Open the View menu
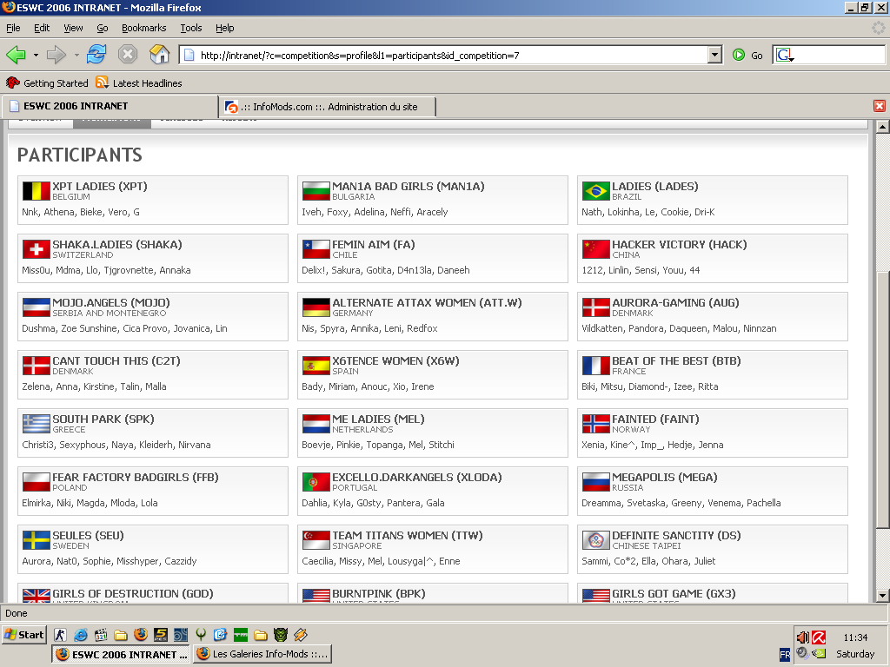 click(73, 28)
